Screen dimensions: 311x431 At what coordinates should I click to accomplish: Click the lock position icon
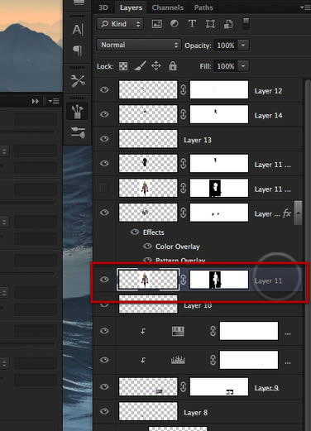point(156,66)
